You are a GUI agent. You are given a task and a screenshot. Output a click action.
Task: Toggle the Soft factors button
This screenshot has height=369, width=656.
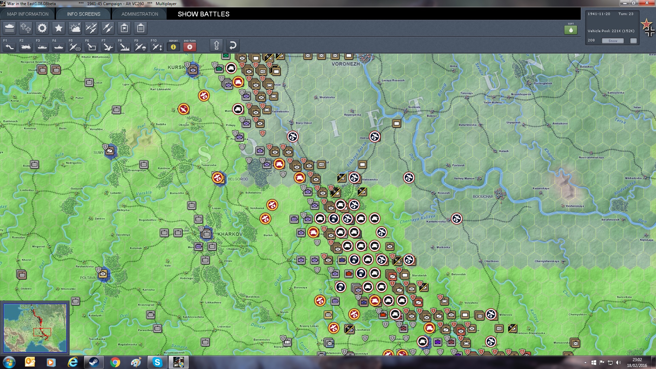pyautogui.click(x=571, y=30)
